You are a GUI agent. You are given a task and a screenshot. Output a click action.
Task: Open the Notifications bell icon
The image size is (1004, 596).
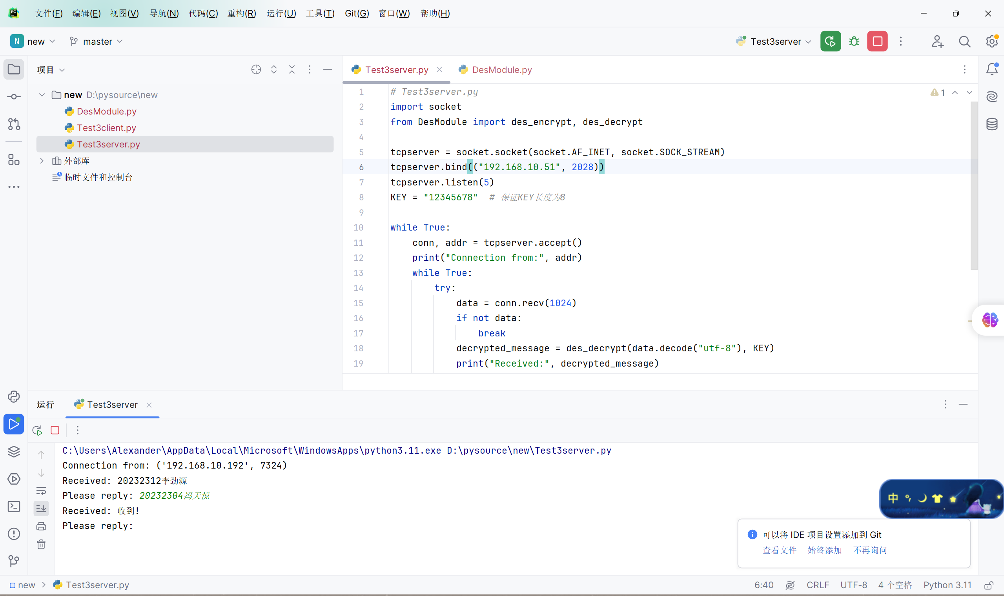pos(991,69)
